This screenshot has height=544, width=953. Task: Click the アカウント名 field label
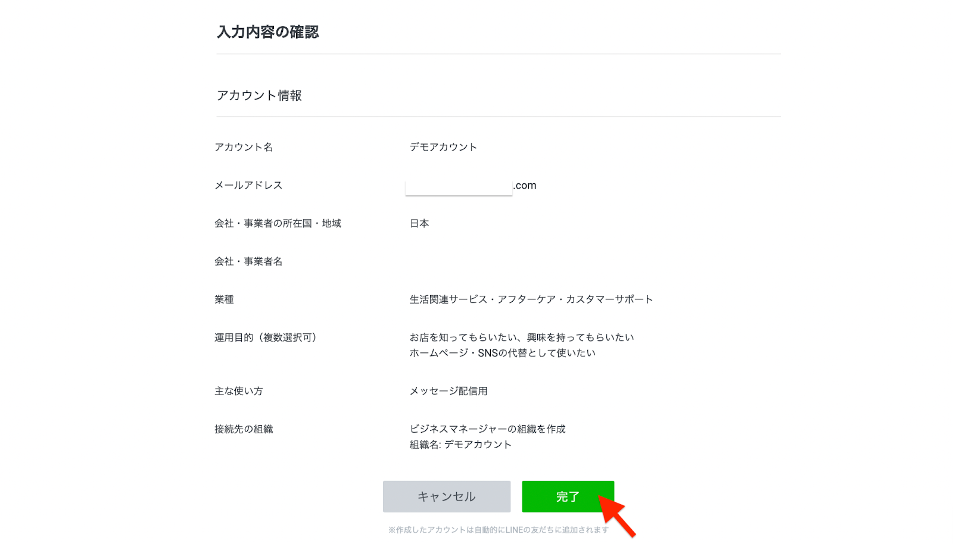244,147
